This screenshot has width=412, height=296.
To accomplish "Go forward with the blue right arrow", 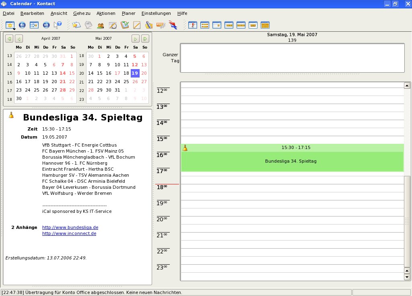I will 46,25.
